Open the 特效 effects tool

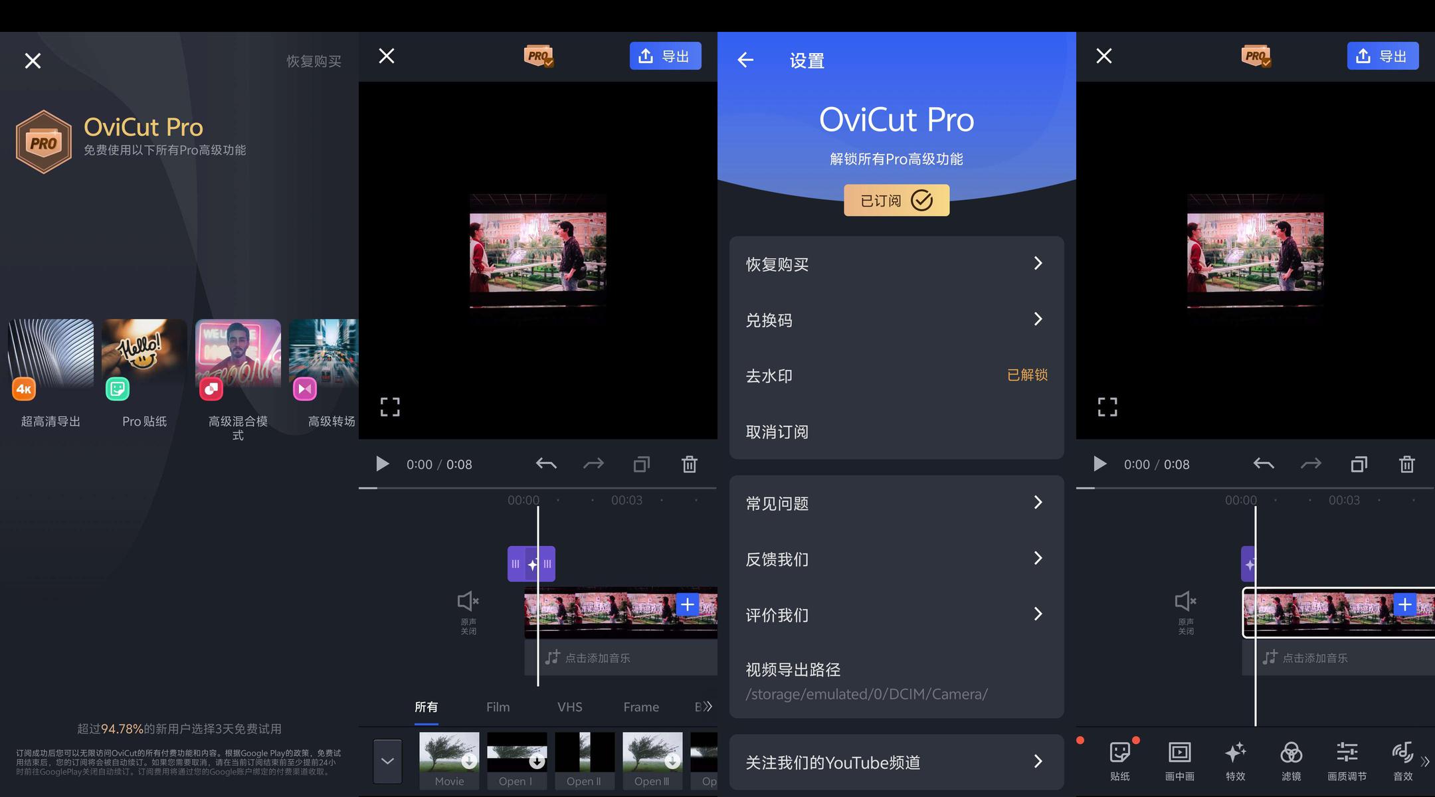point(1236,761)
